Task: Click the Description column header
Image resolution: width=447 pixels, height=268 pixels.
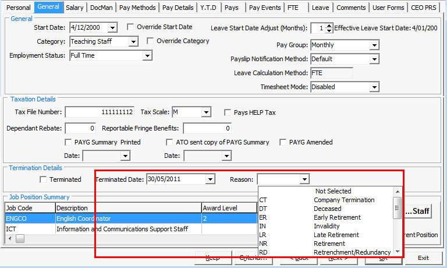Action: pyautogui.click(x=128, y=208)
